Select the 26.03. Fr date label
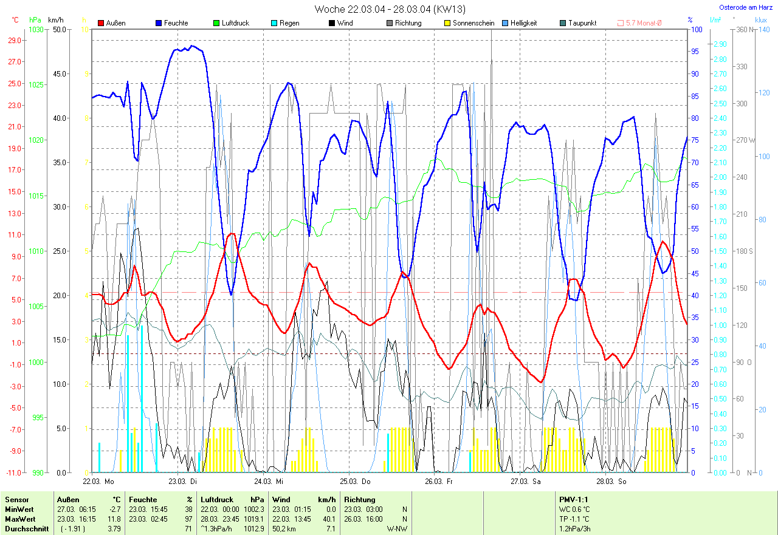 [440, 481]
